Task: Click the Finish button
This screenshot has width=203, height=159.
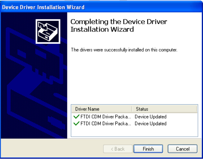Action: [148, 149]
